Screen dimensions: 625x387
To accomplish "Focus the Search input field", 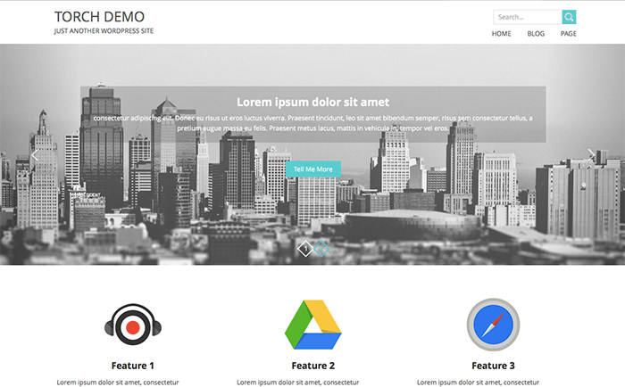I will 527,17.
